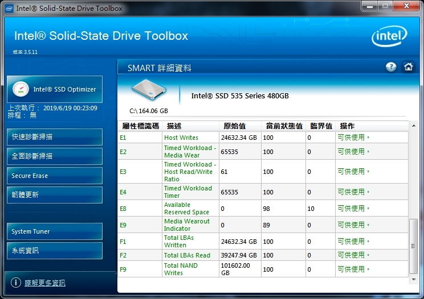Start 快速診斷掃描 quick diagnostic scan
The width and height of the screenshot is (424, 299).
(55, 137)
